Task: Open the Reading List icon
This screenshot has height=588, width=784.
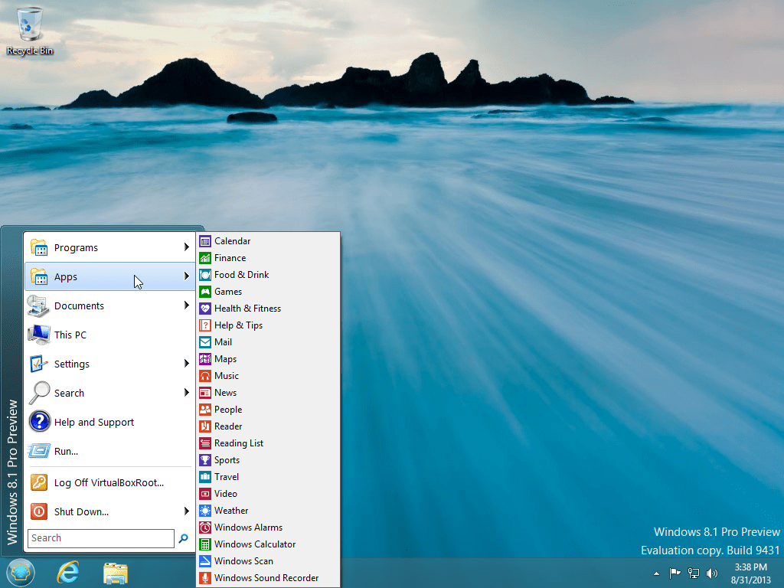Action: 205,443
